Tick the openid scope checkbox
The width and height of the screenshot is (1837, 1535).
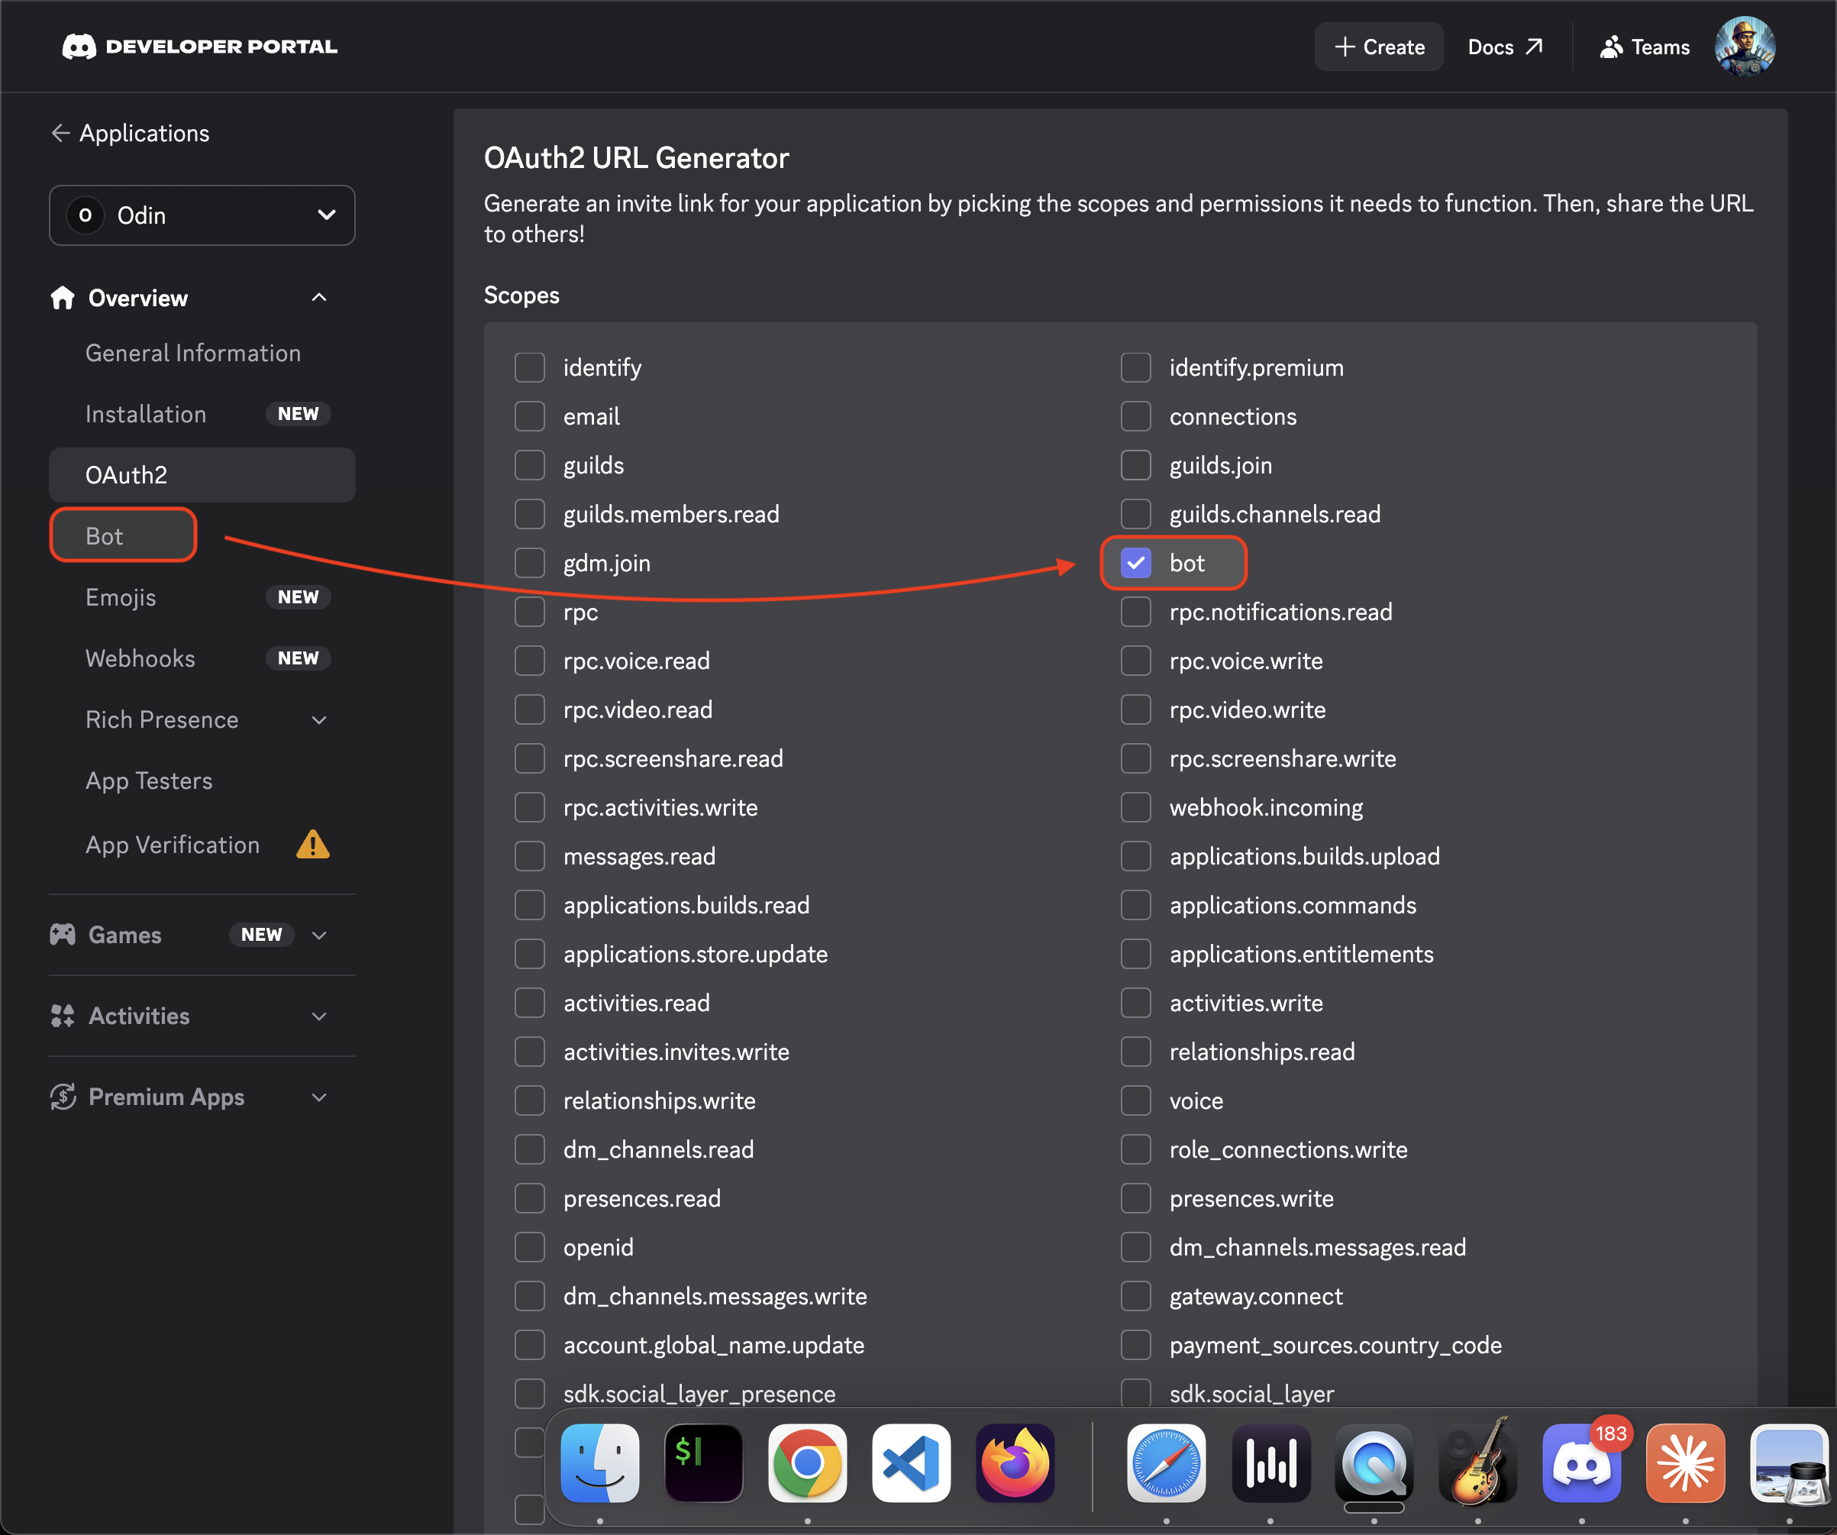[x=529, y=1247]
